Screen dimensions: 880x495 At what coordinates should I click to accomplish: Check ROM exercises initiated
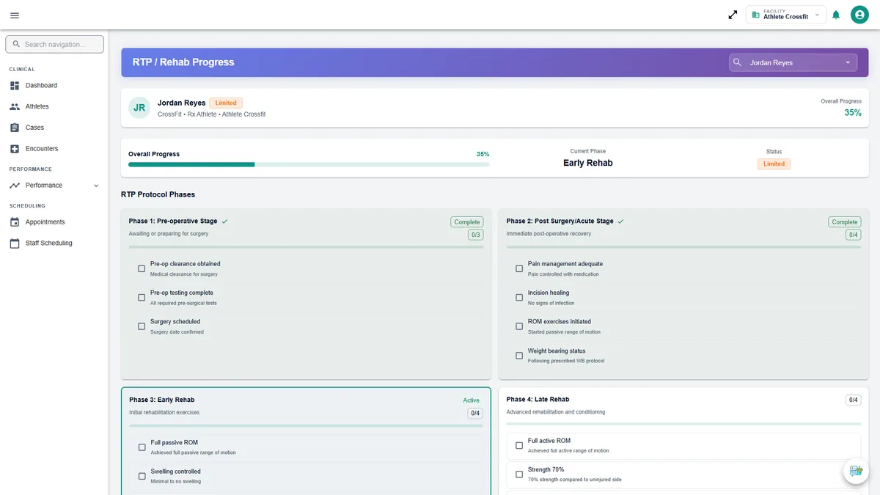click(519, 326)
